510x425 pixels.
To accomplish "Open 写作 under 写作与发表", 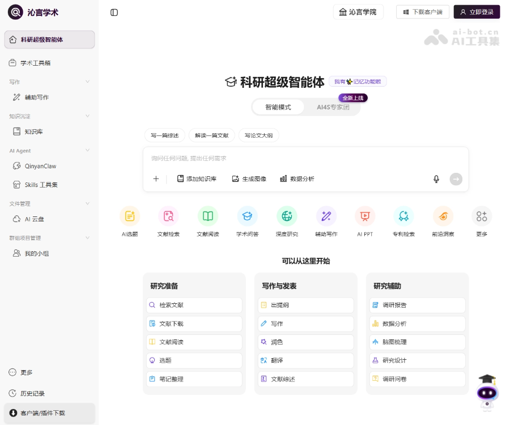I will click(306, 324).
